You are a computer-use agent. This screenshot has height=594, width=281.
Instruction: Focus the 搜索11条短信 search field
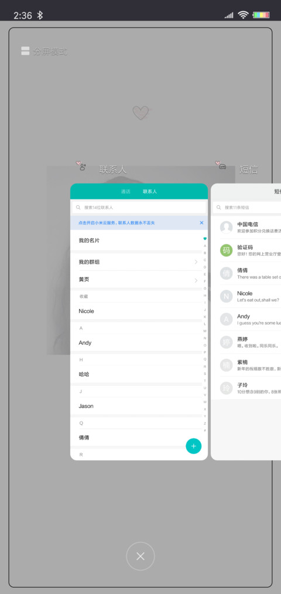tap(248, 208)
